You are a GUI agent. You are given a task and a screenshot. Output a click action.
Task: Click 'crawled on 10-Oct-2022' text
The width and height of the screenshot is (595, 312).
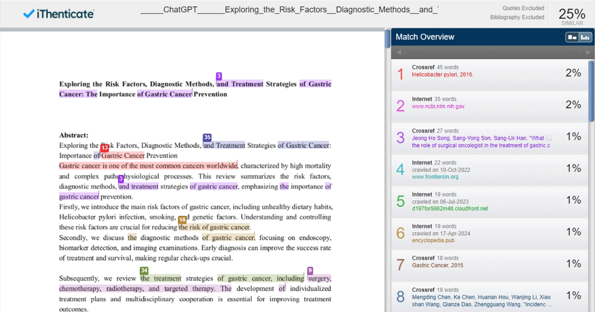(x=441, y=170)
